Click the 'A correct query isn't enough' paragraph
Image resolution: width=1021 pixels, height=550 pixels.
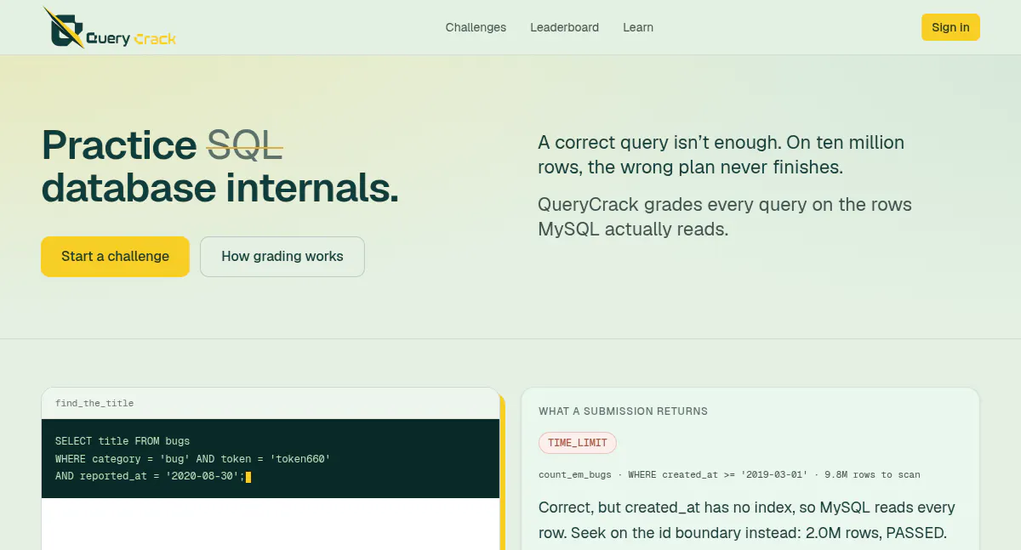pos(722,155)
